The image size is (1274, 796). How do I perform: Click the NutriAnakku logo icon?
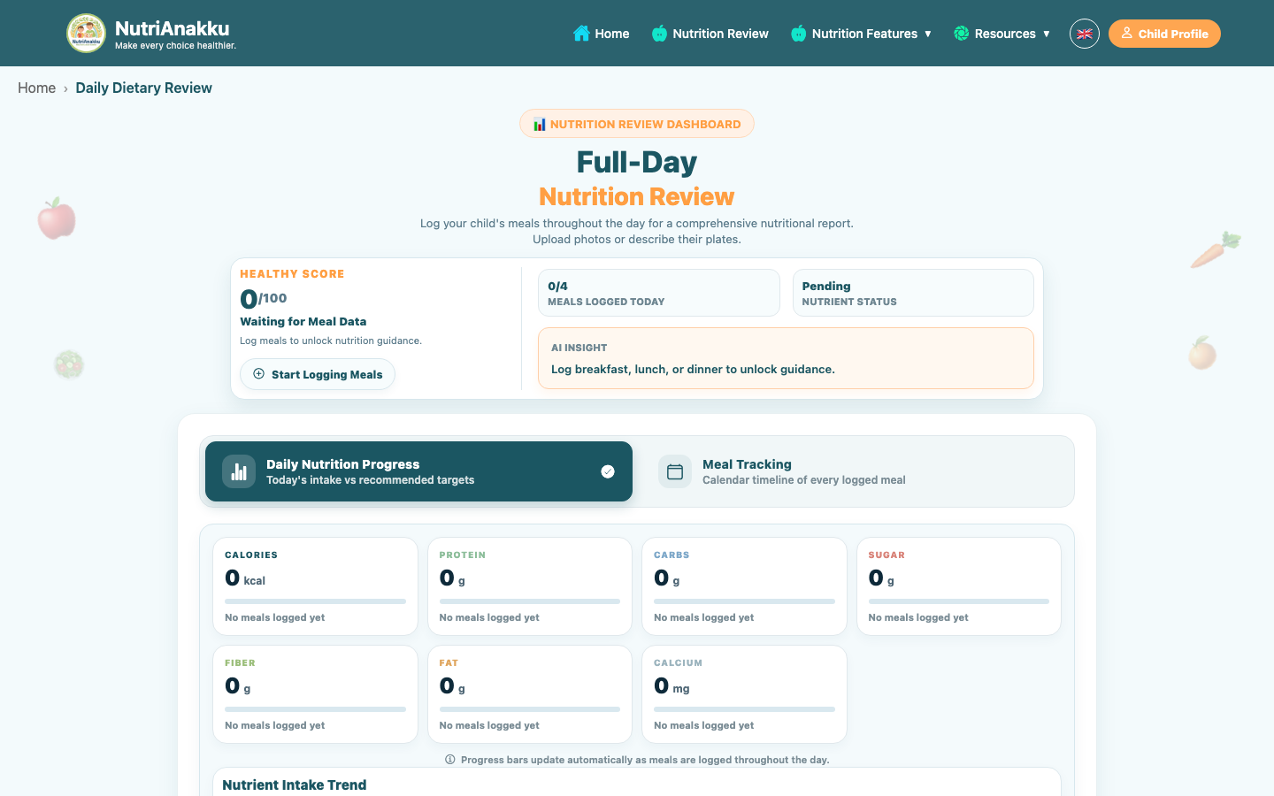click(x=86, y=34)
